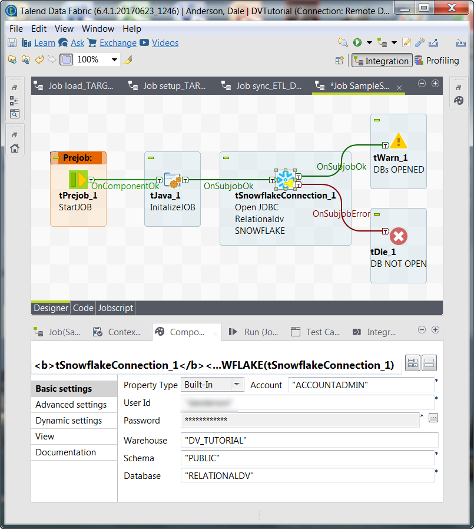Click the tSnowflakeConnection_1 snowflake component icon
474x529 pixels.
[286, 179]
